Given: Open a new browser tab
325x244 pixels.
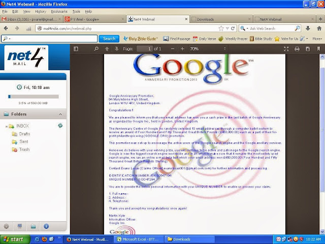Looking at the screenshot, I should point(320,19).
